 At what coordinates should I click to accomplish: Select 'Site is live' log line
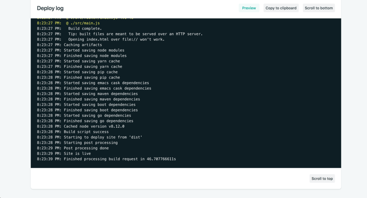coord(64,154)
